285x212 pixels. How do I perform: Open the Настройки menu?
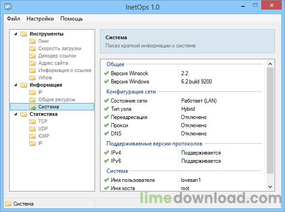click(40, 19)
